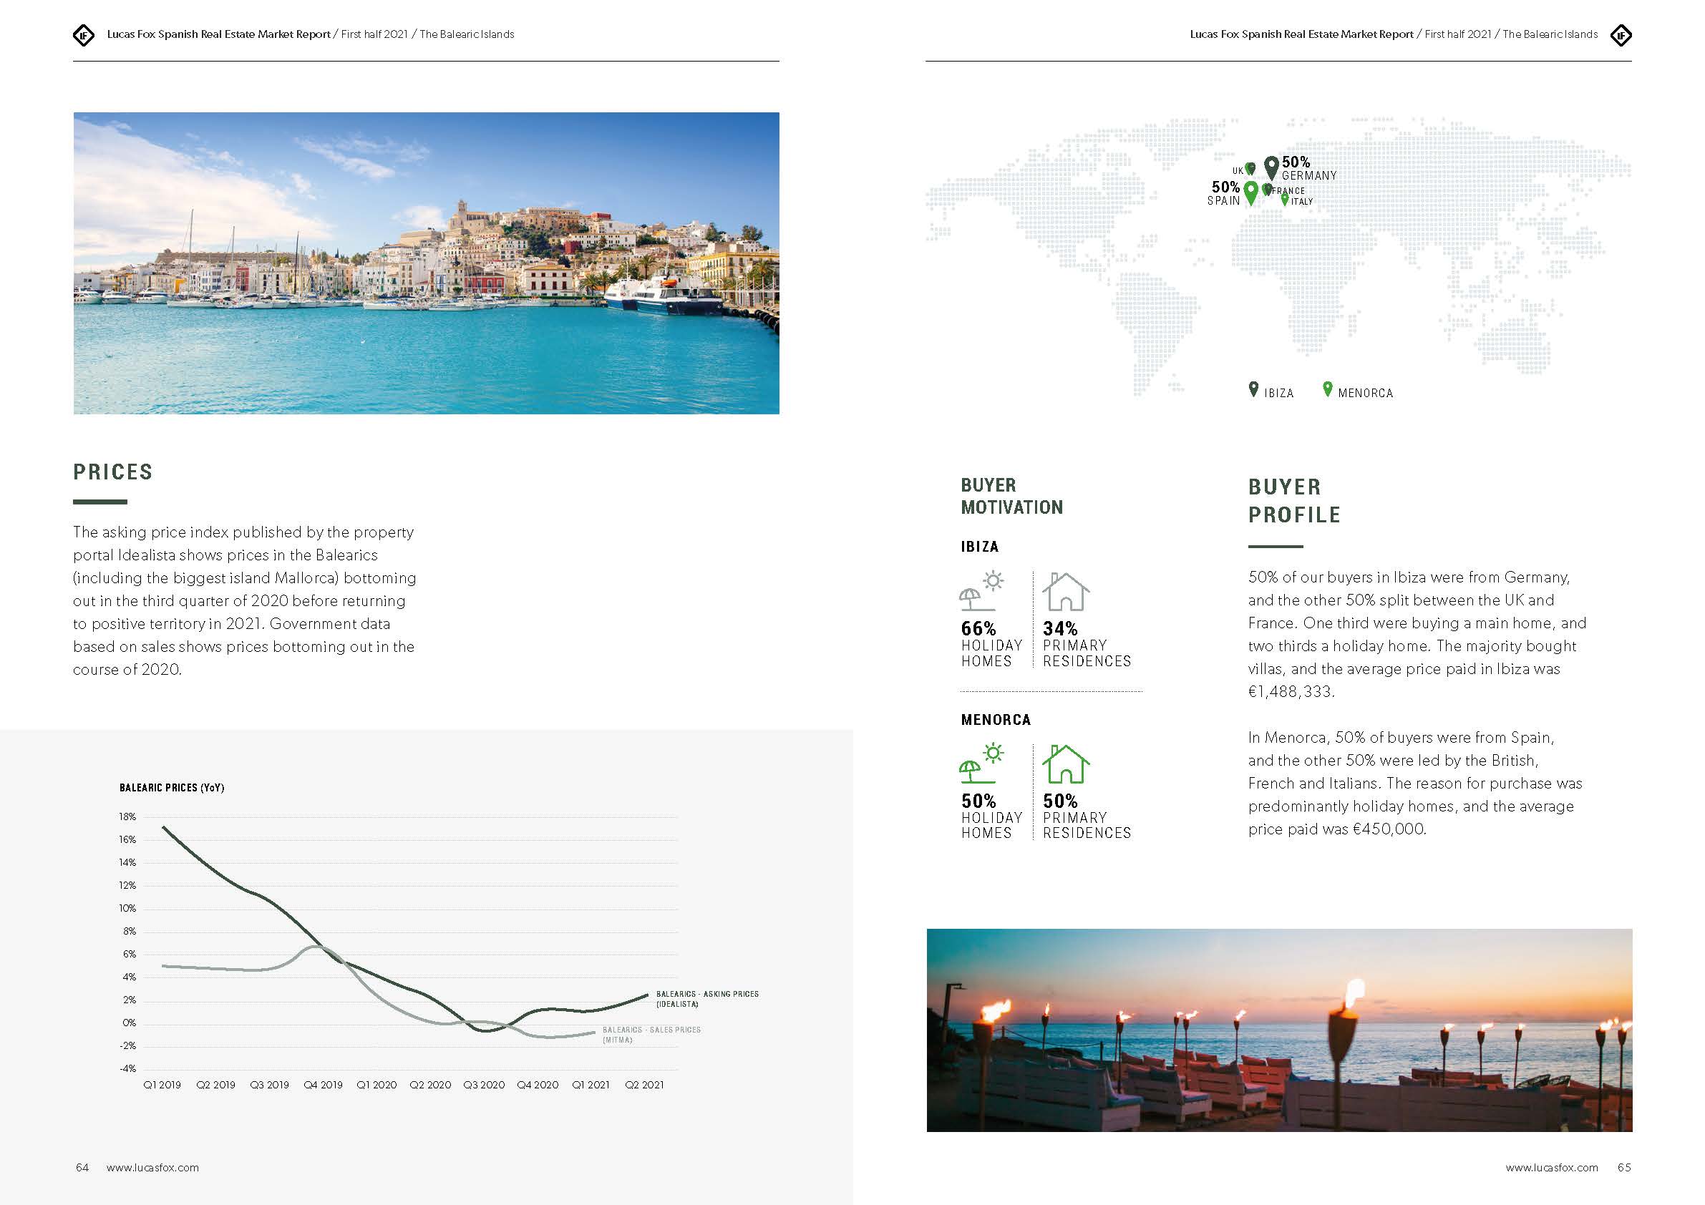Viewport: 1705px width, 1205px height.
Task: Click the GERMANY label on map
Action: tap(1309, 176)
